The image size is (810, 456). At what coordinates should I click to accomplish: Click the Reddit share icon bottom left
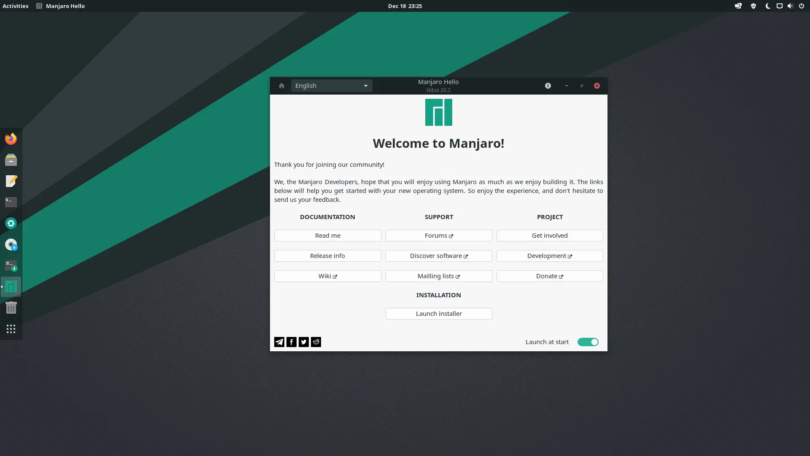pos(316,341)
